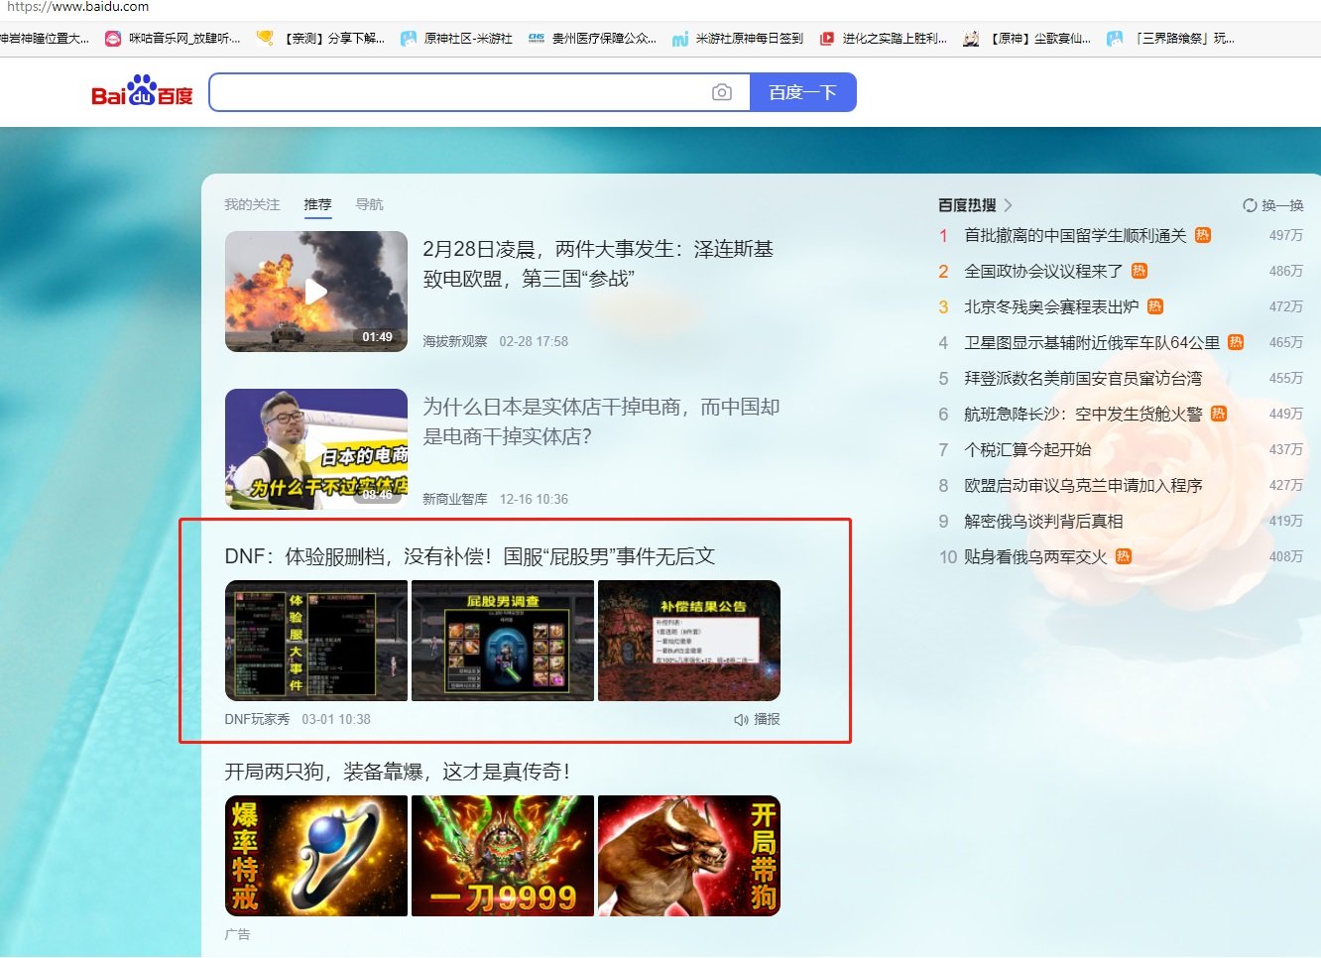The image size is (1321, 958).
Task: Click DNF玩家秀 author link
Action: click(257, 719)
